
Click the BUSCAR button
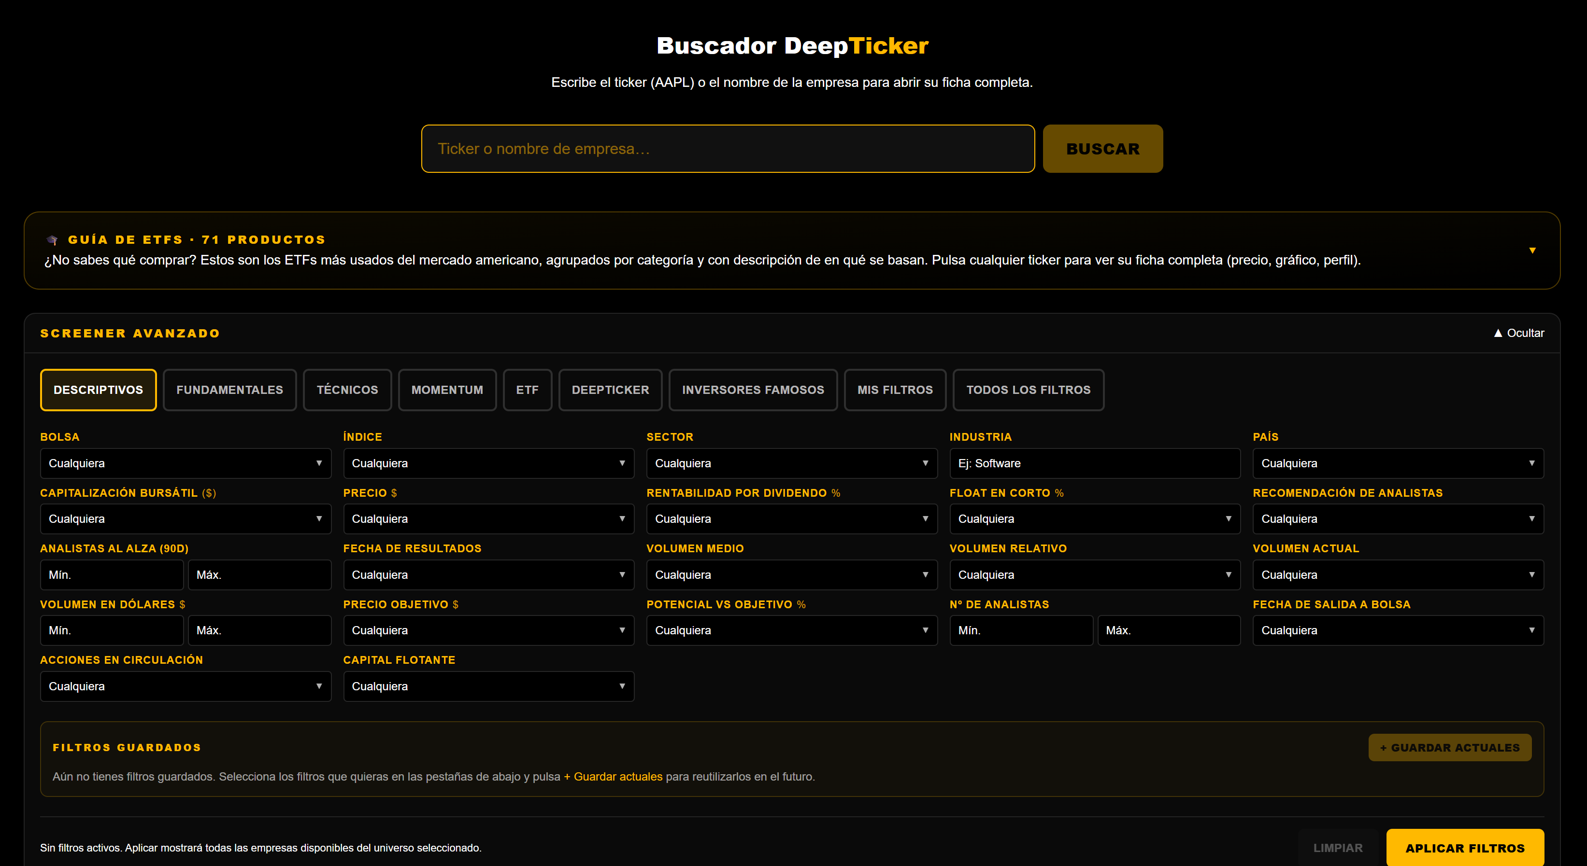(1103, 149)
